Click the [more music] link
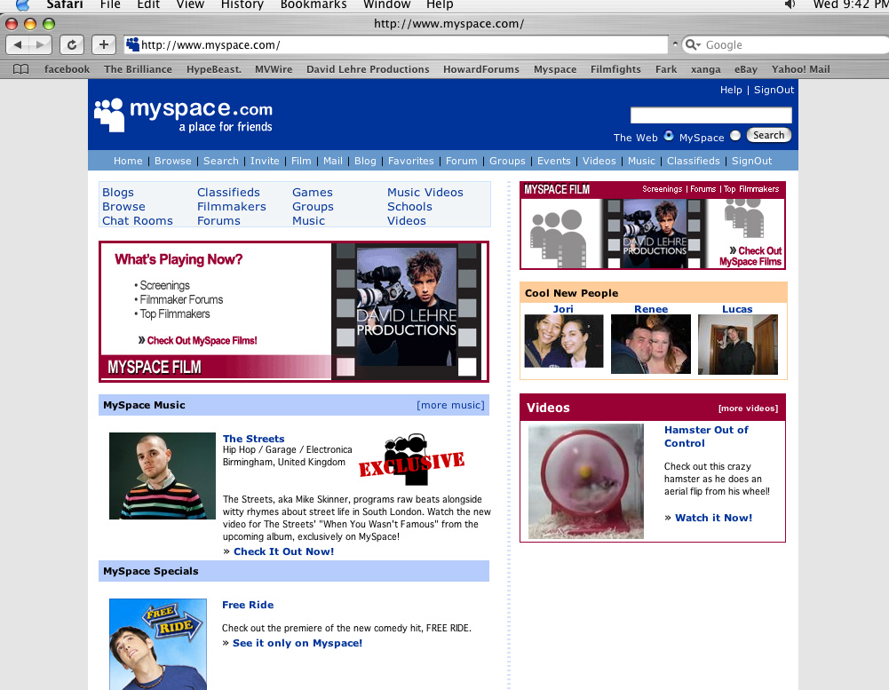 450,405
